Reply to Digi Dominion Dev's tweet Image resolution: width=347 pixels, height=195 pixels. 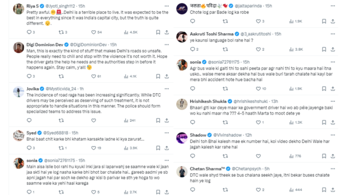coord(29,76)
